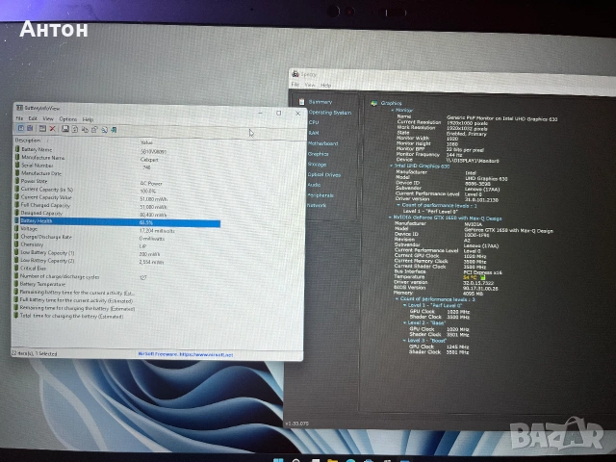Click the Refresh page icon in BatteryInfoView toolbar

(75, 129)
